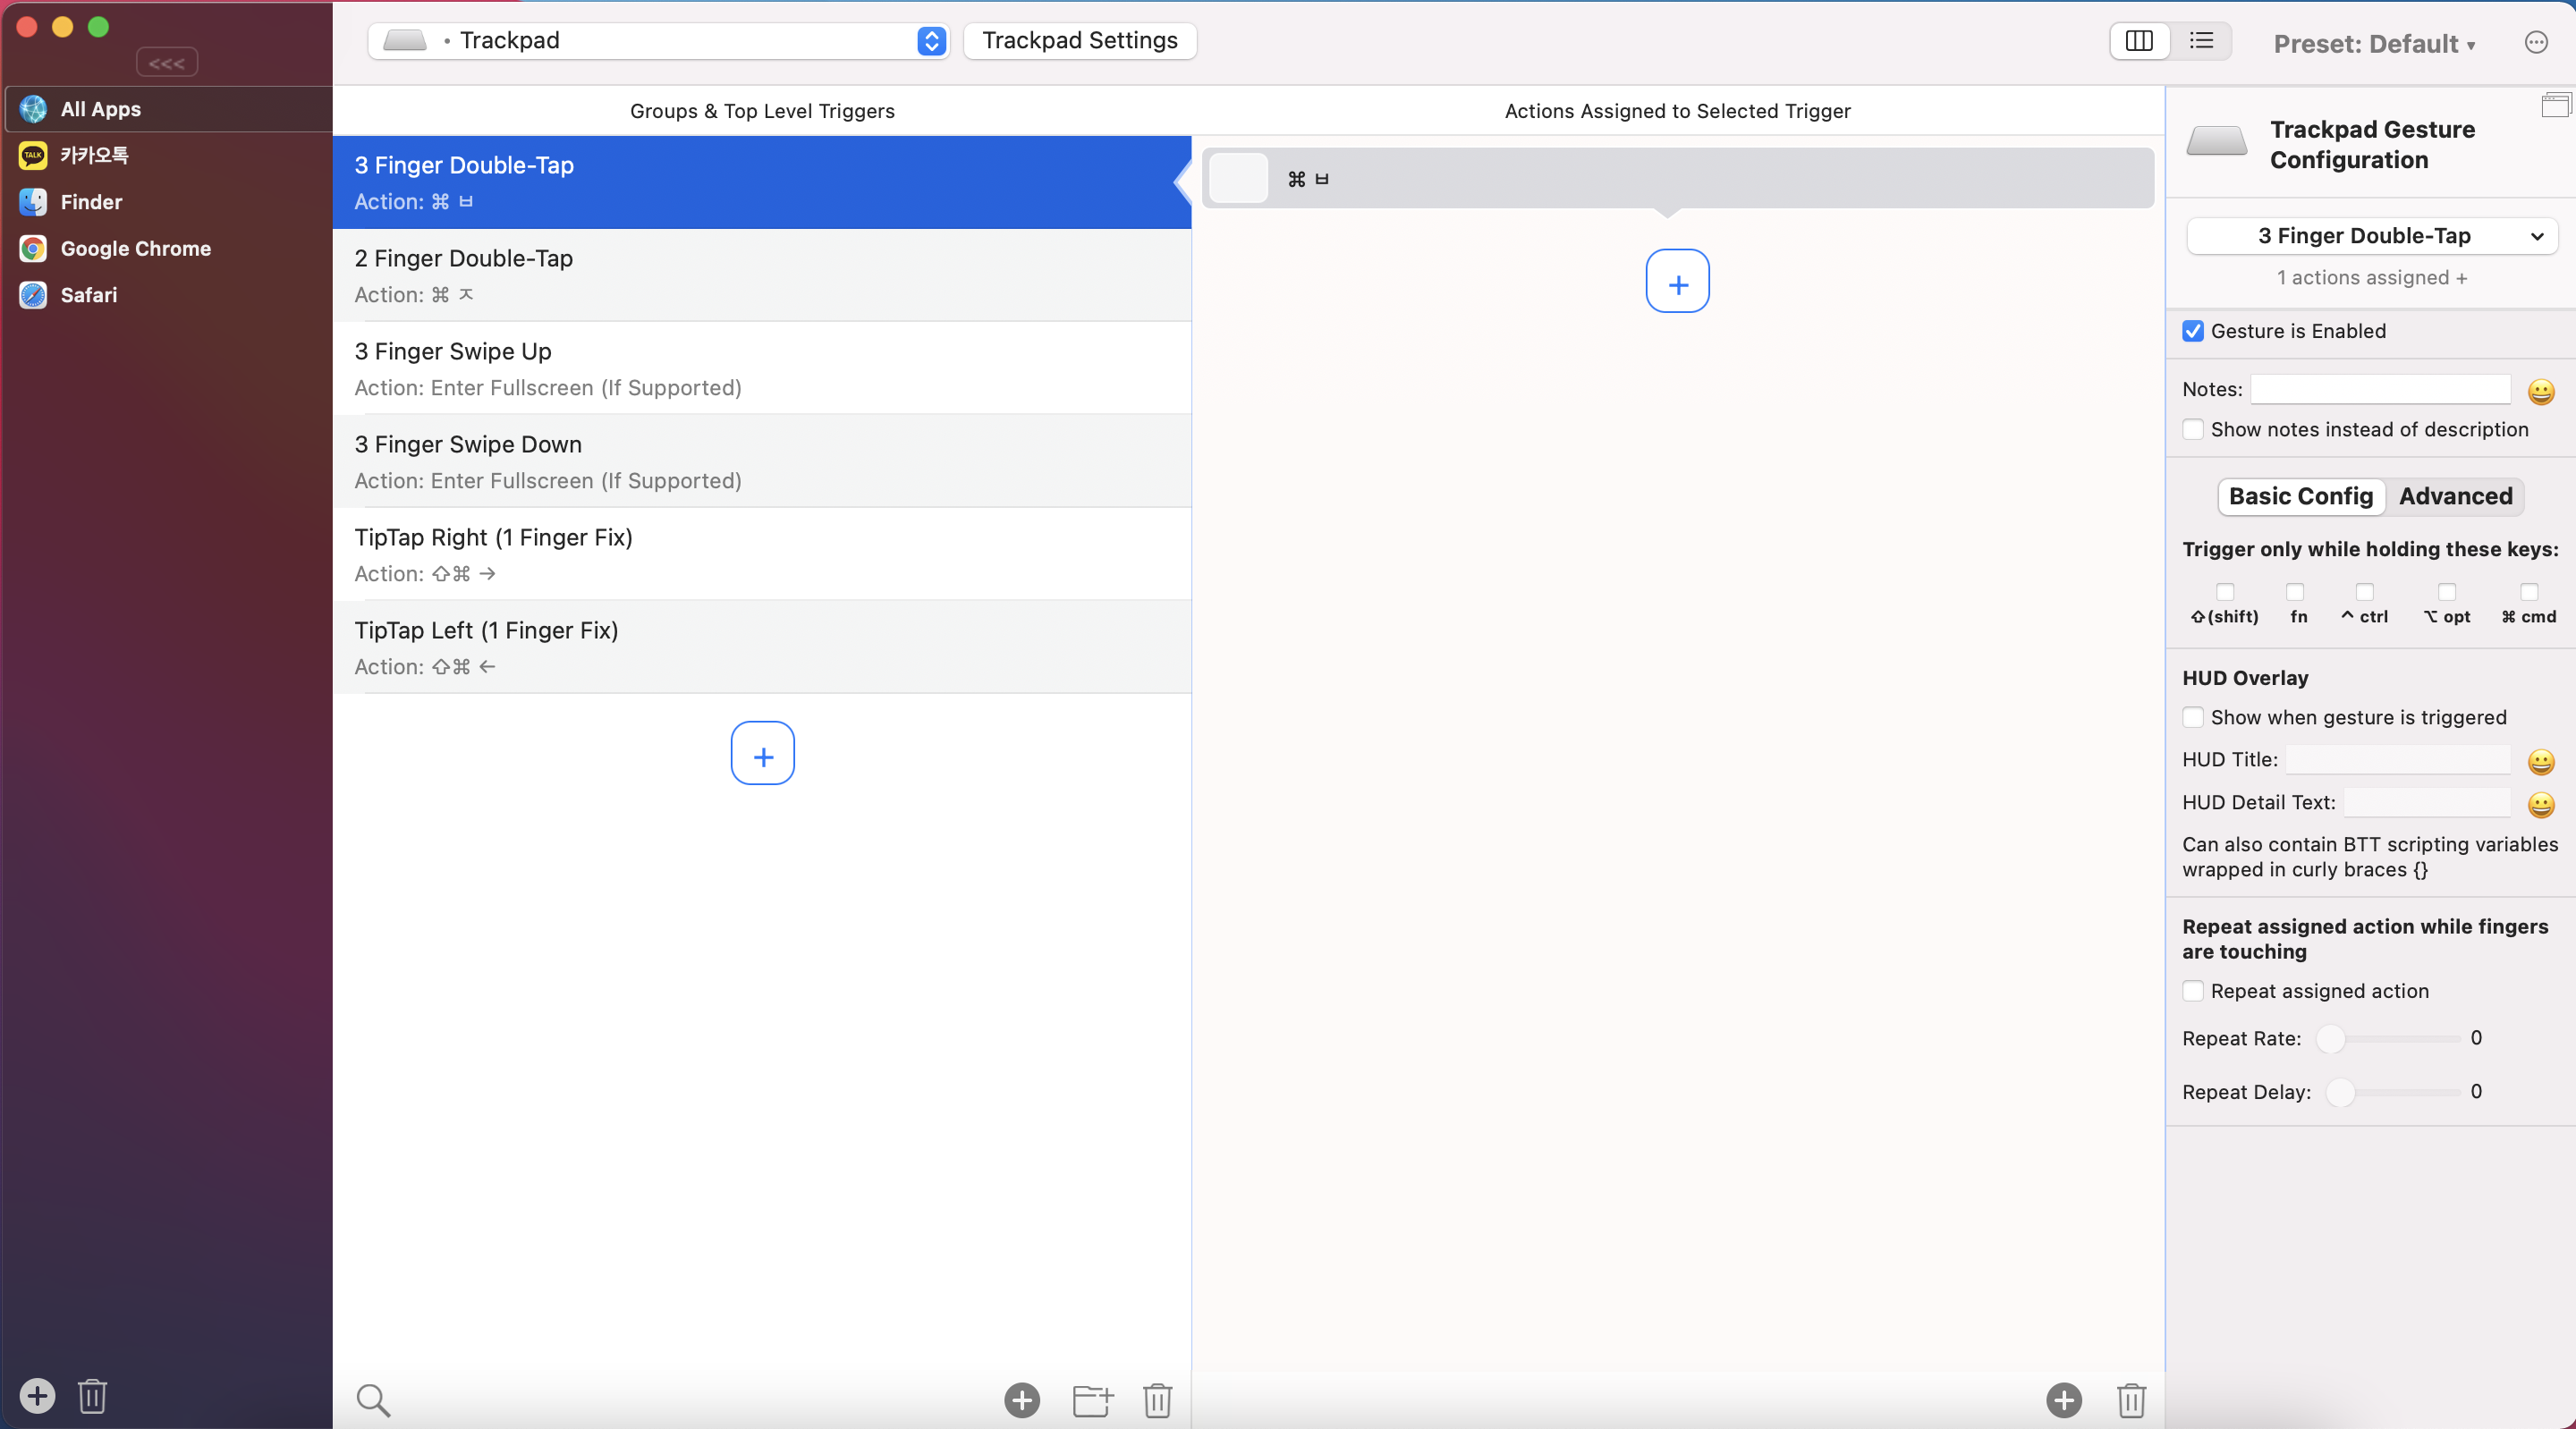Viewport: 2576px width, 1429px height.
Task: Click the large plus under assigned actions
Action: [1678, 281]
